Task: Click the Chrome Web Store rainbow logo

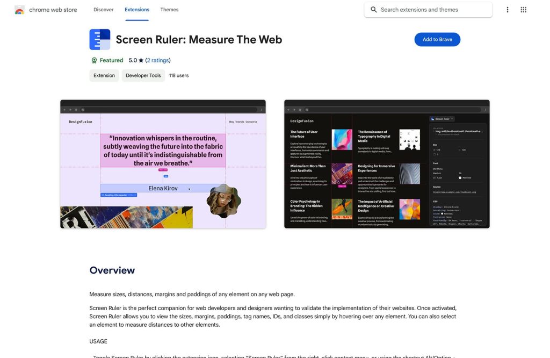Action: tap(20, 10)
